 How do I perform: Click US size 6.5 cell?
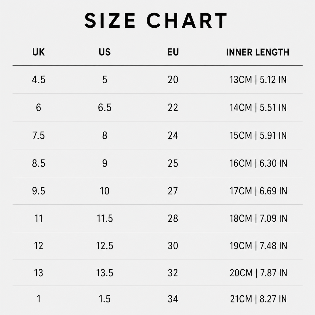point(104,108)
